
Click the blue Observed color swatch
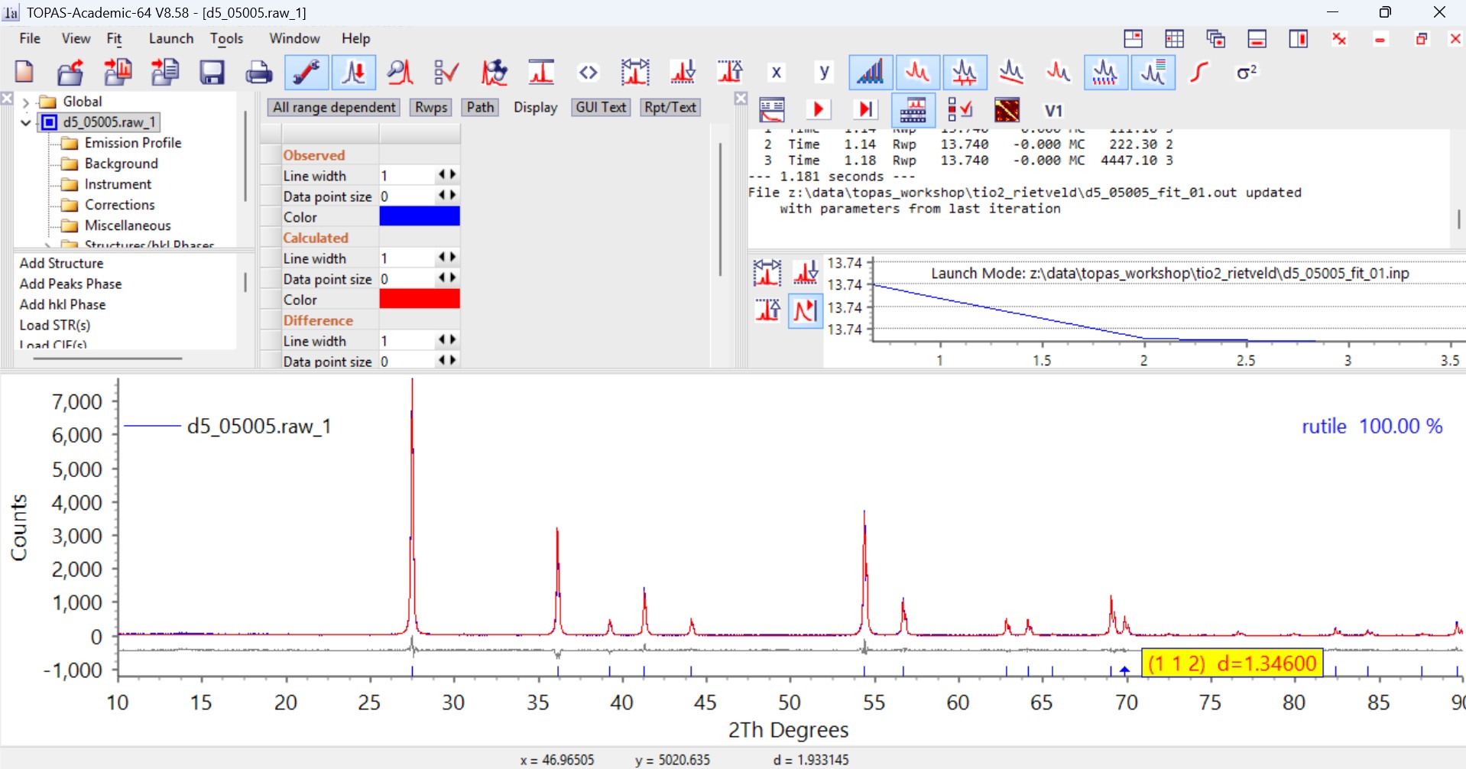[x=419, y=217]
